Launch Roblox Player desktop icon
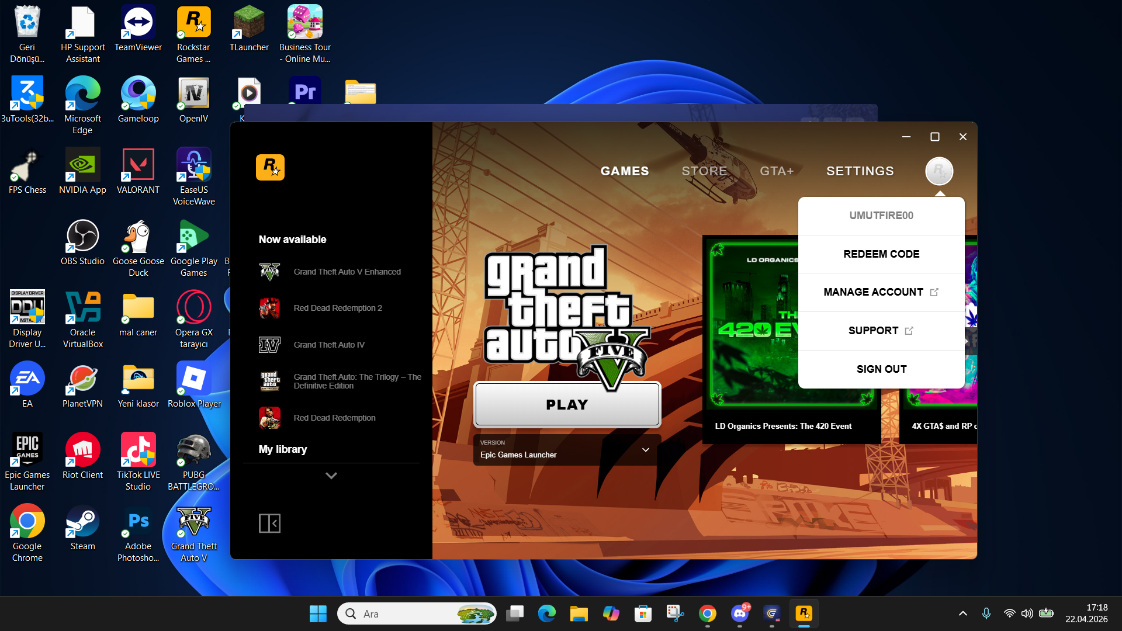 tap(193, 385)
